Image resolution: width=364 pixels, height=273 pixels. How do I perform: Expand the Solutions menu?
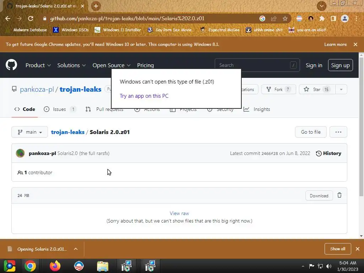pos(71,65)
